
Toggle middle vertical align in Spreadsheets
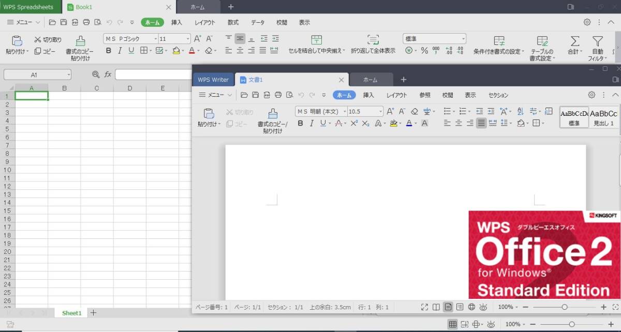pyautogui.click(x=240, y=39)
